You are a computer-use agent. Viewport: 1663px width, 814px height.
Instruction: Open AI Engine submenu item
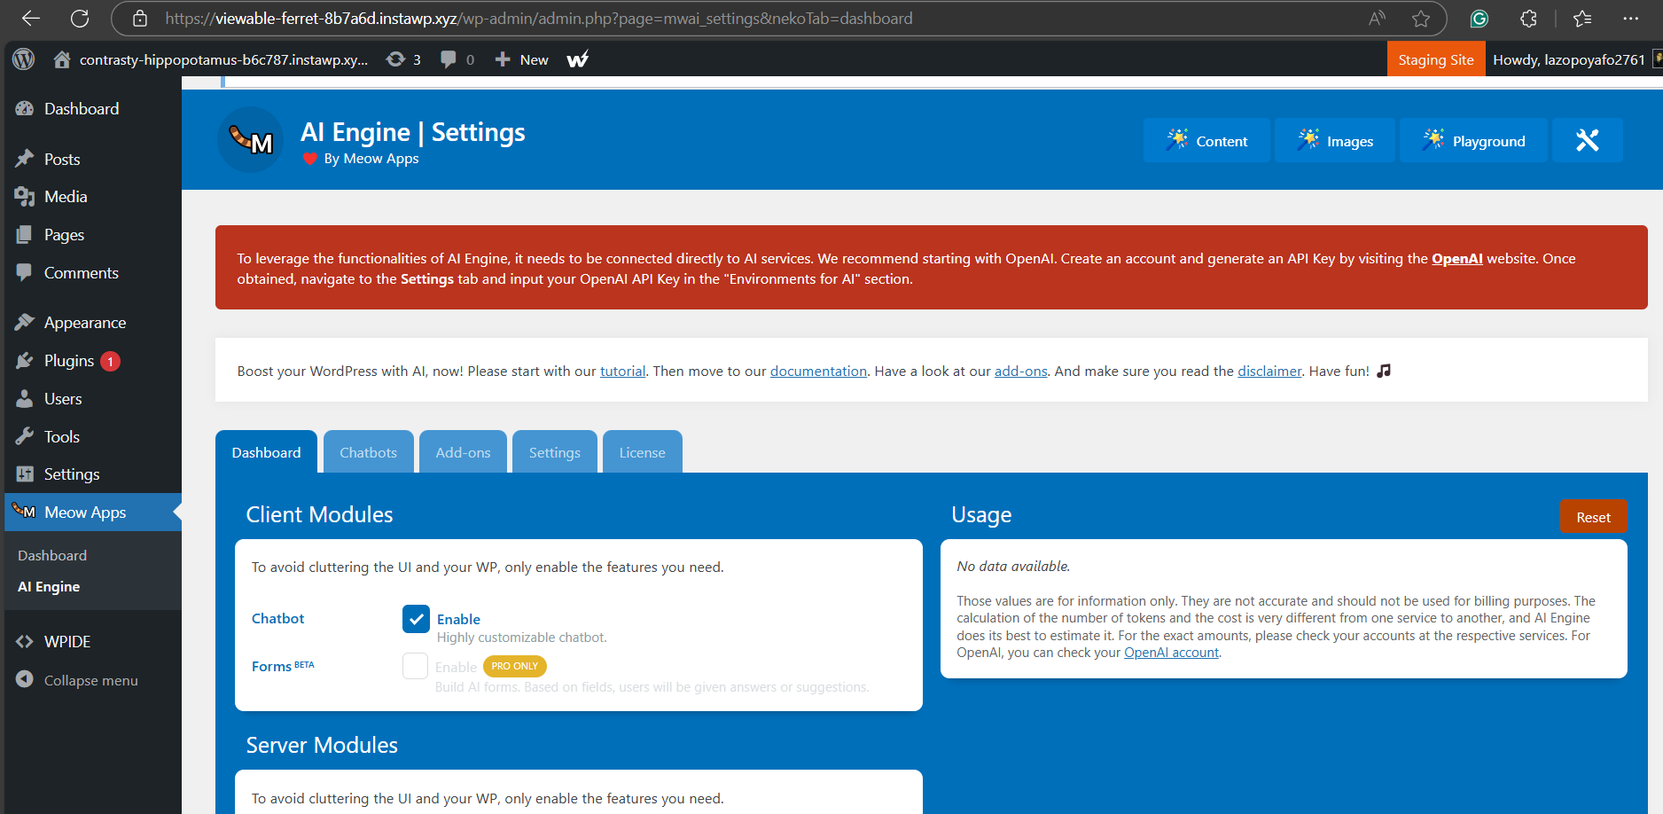49,587
